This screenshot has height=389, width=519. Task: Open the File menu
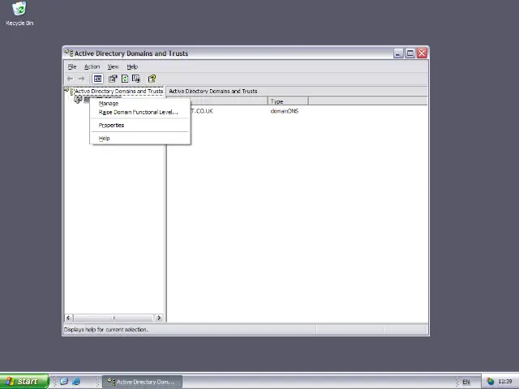72,66
